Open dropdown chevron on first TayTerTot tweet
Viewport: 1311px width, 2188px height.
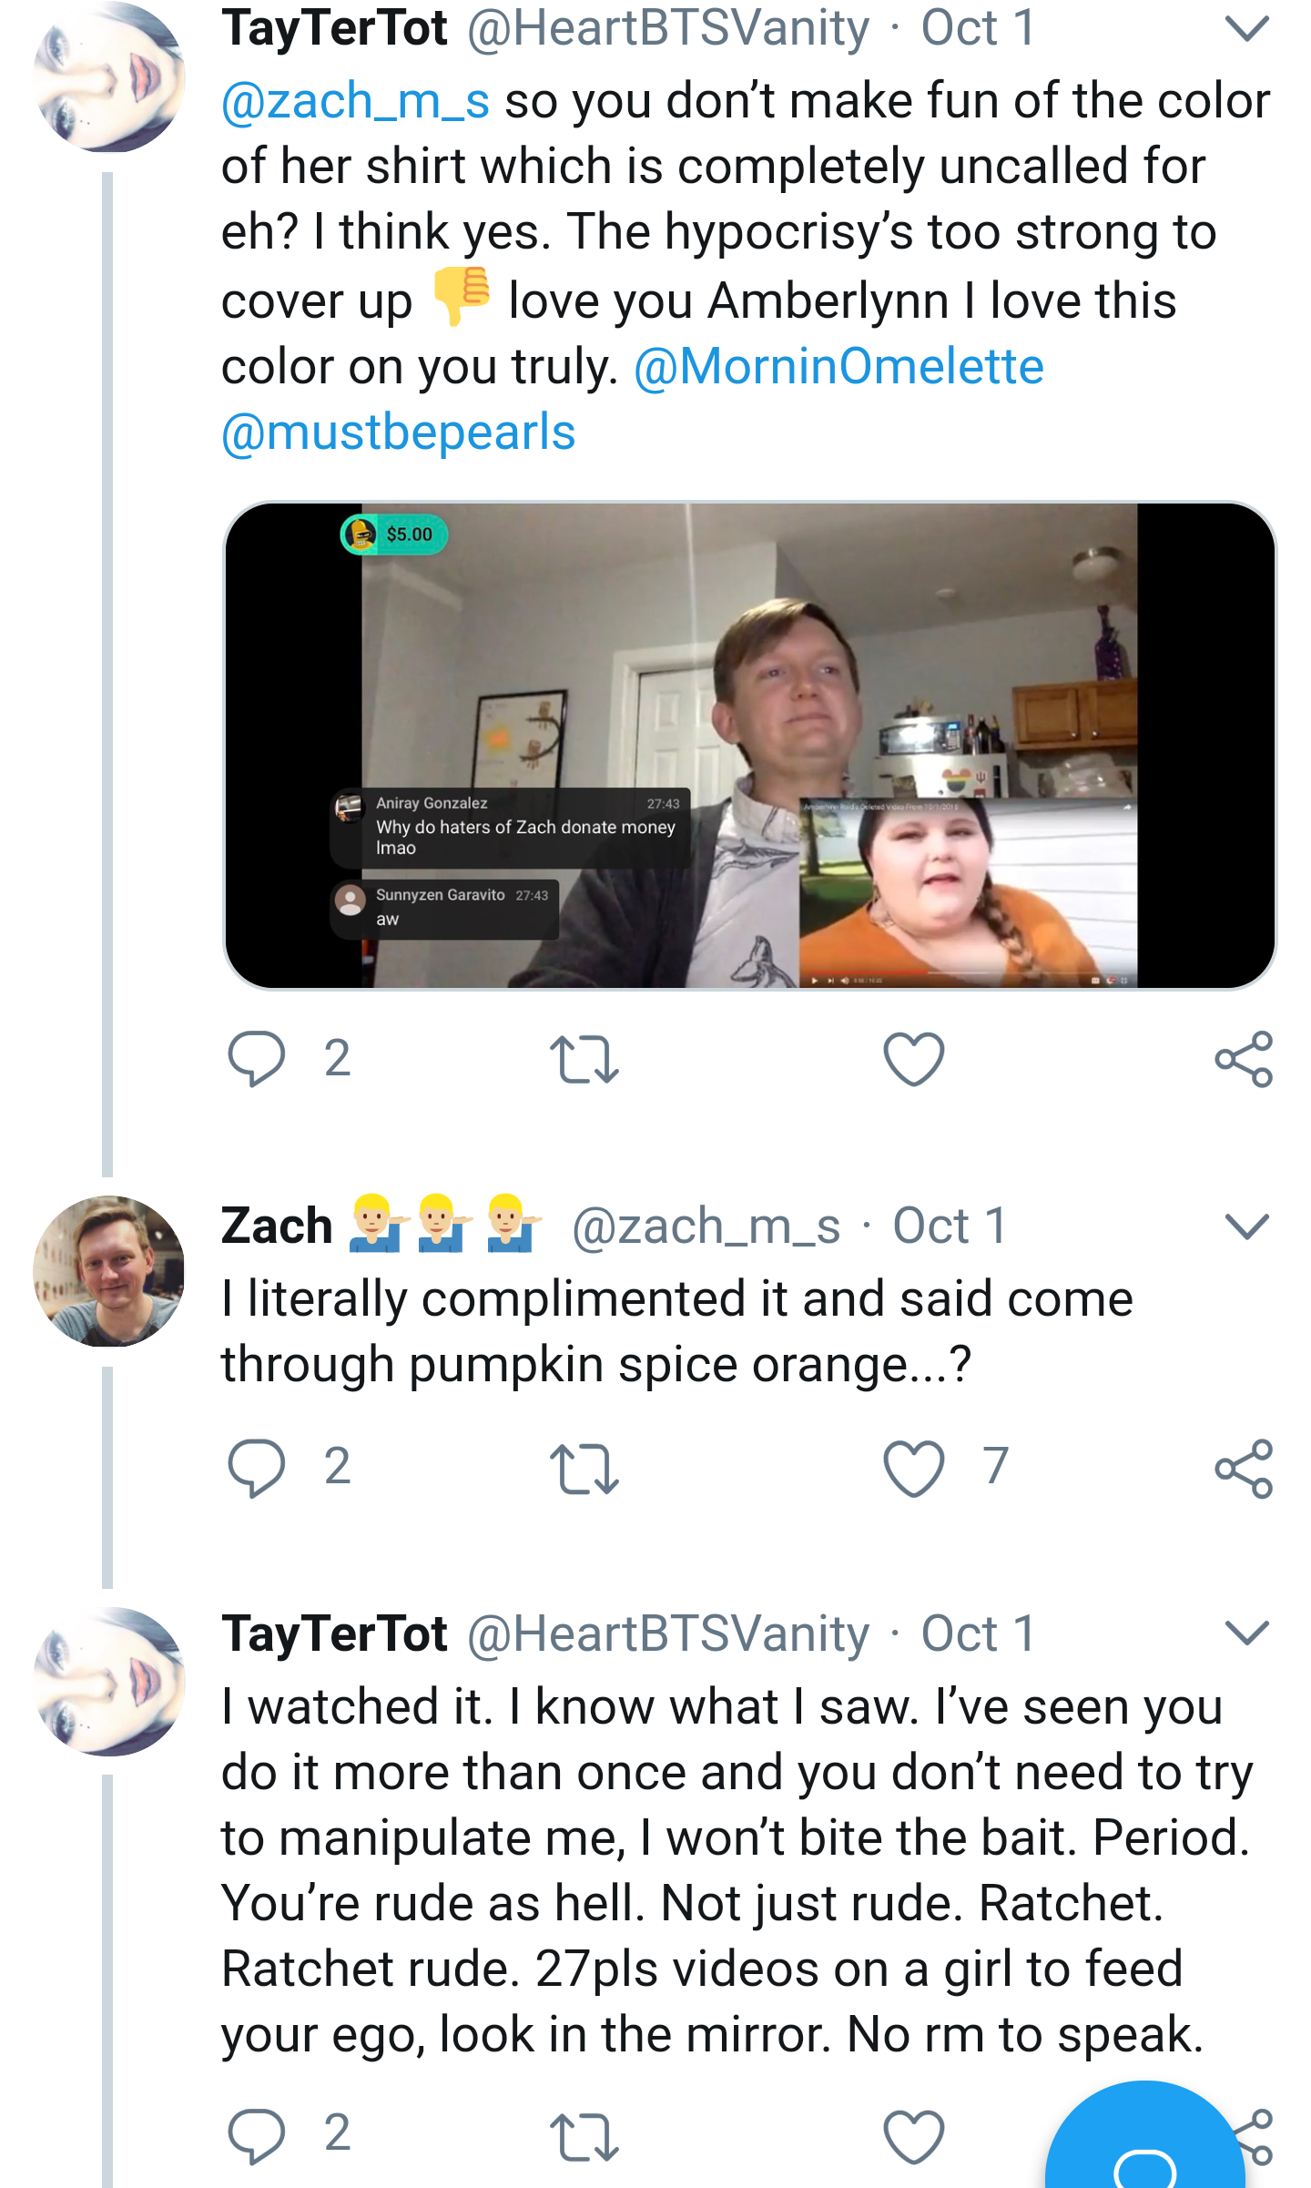1246,28
